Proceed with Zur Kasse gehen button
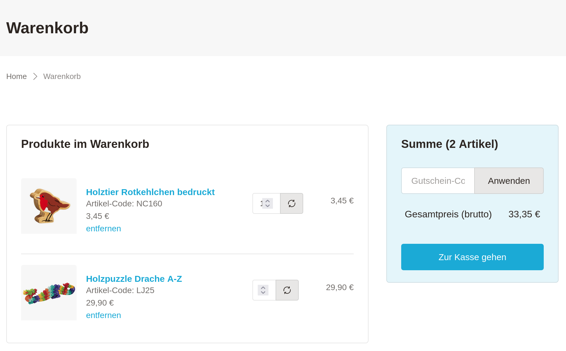This screenshot has height=351, width=566. (x=472, y=257)
